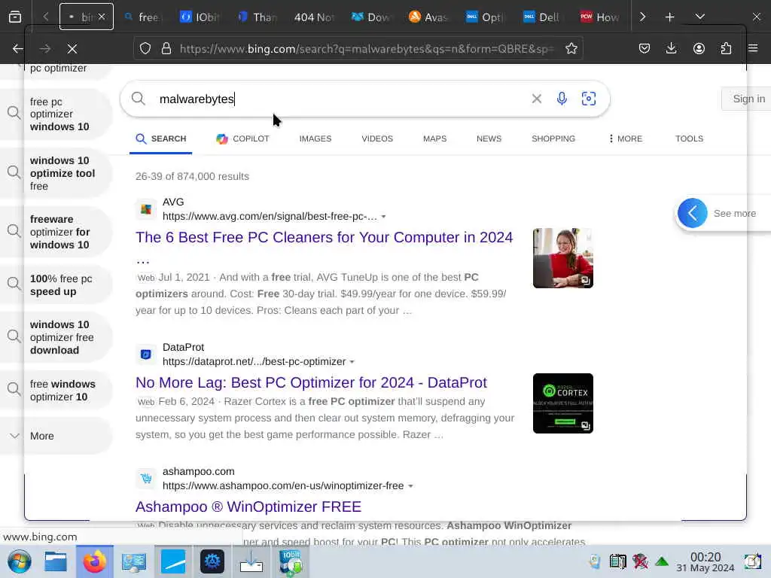The height and width of the screenshot is (578, 771).
Task: Open the blue gear app in taskbar
Action: click(x=212, y=561)
